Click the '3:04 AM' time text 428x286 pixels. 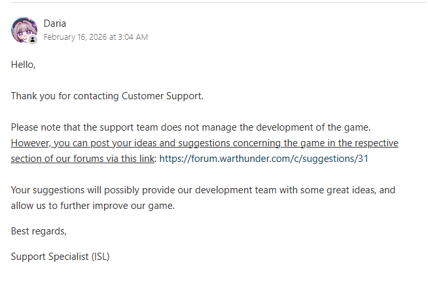[x=133, y=37]
